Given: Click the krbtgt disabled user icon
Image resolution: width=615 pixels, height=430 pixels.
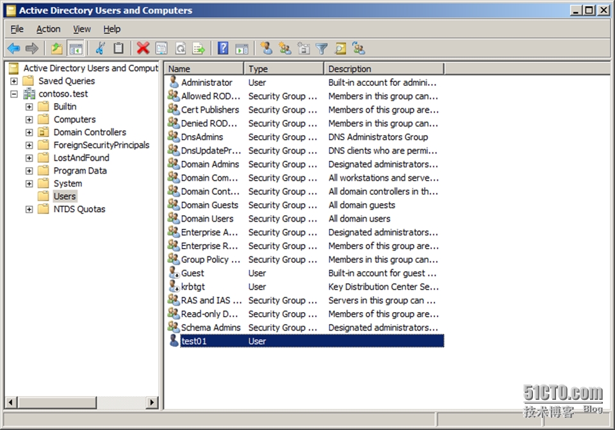Looking at the screenshot, I should [174, 286].
